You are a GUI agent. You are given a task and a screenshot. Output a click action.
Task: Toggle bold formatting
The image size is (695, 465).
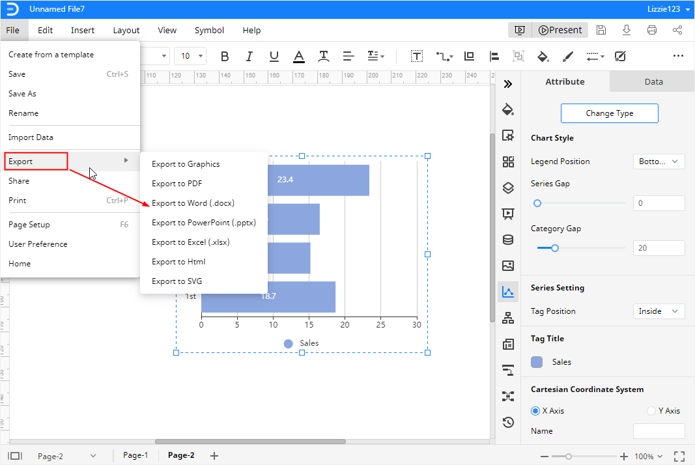click(x=225, y=56)
